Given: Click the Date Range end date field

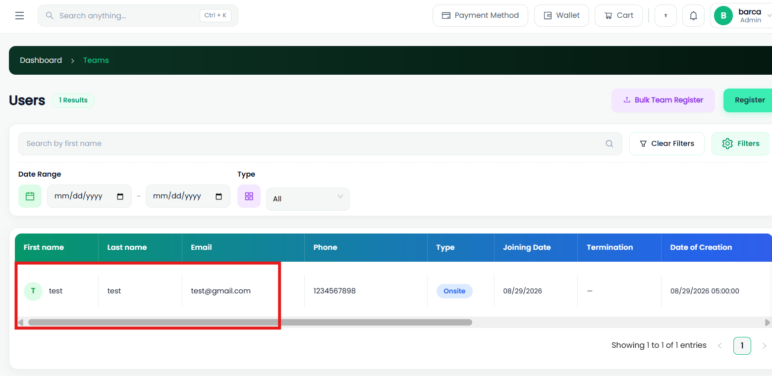Looking at the screenshot, I should [x=188, y=196].
